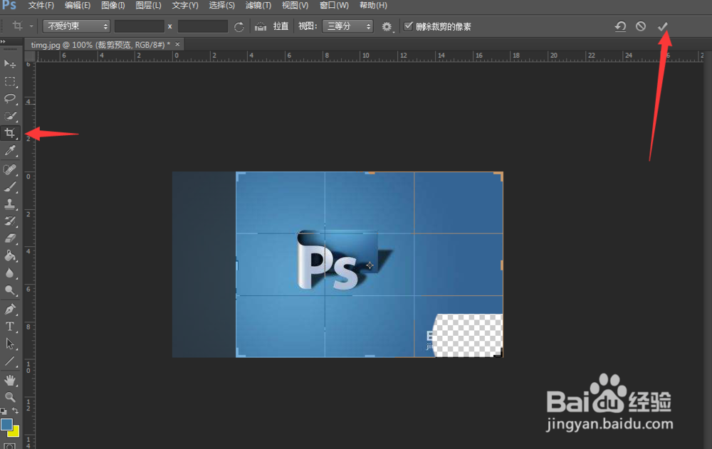
Task: Click the top-right crop corner handle
Action: (x=501, y=175)
